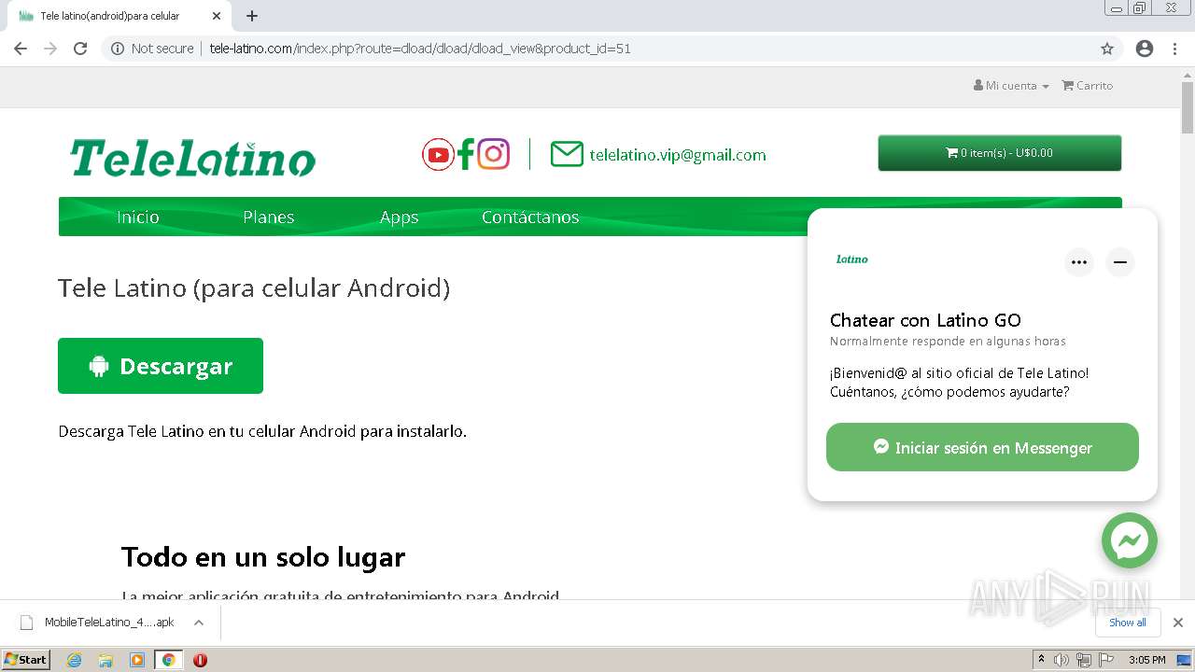This screenshot has height=672, width=1195.
Task: Click the page vertical scrollbar thumb
Action: [1188, 107]
